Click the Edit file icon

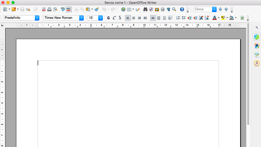point(36,9)
